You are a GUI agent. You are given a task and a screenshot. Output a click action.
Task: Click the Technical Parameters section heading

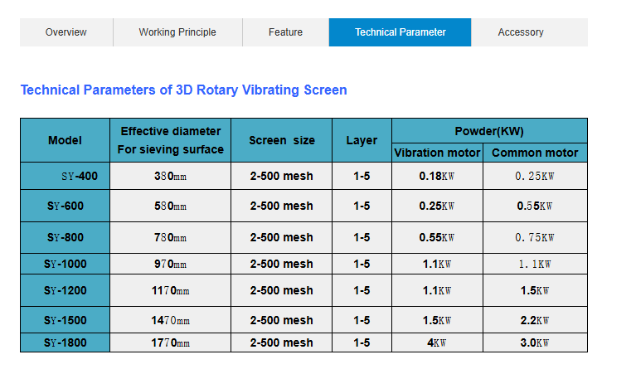[183, 90]
